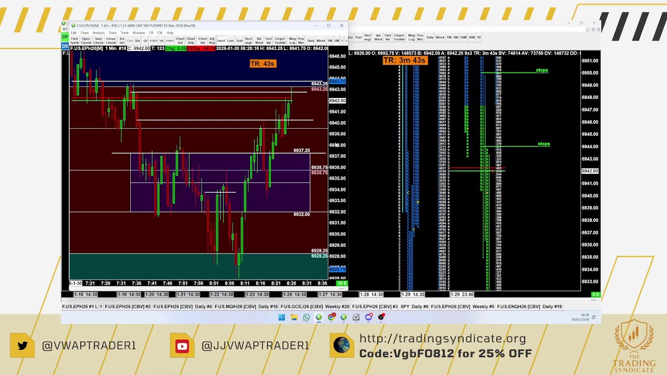Switch to SPY Daily #6 tab

414,306
